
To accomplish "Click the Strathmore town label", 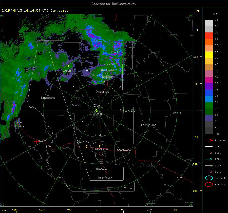I will (123, 150).
